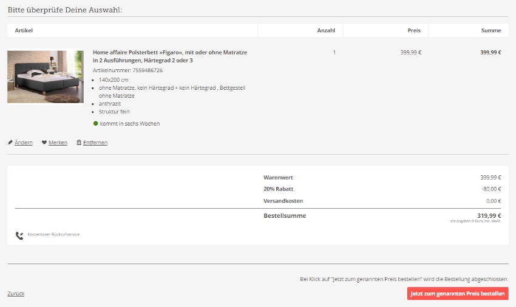Click the 20% Rabatt label

[x=278, y=189]
